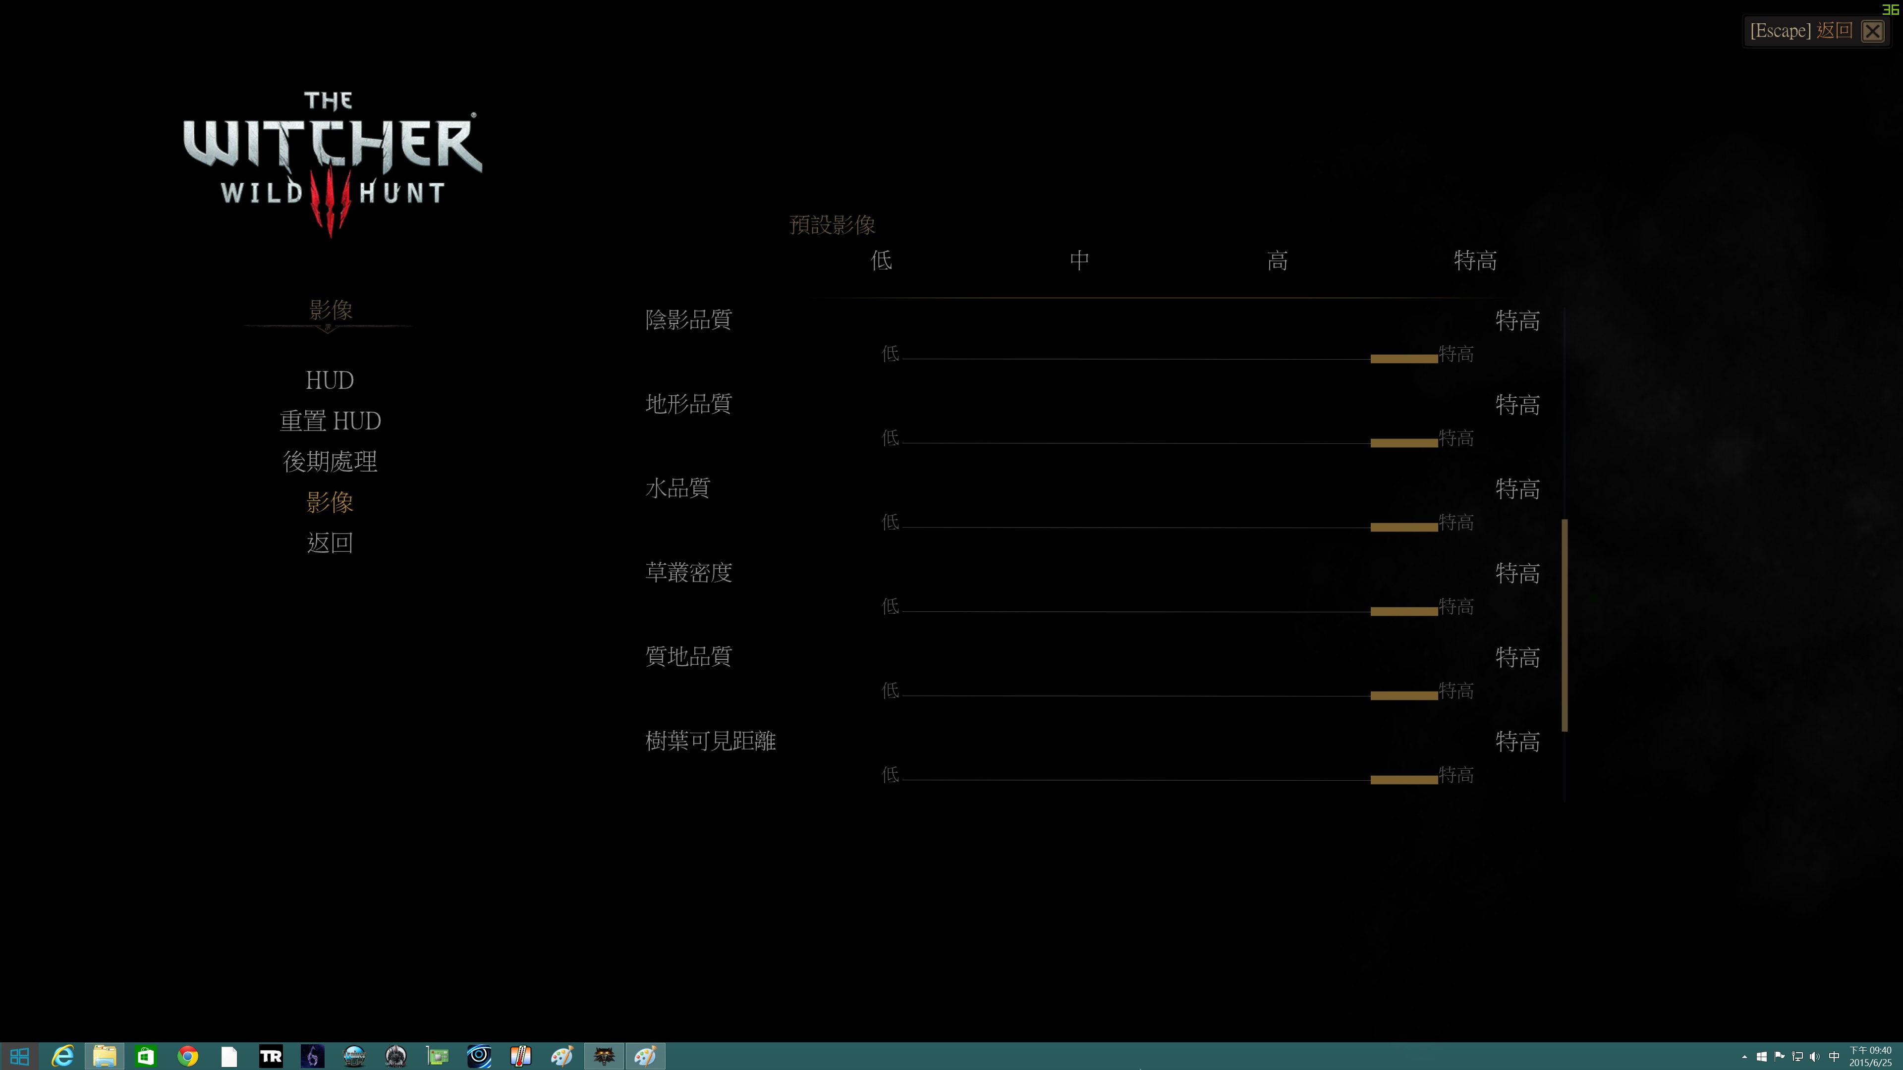Launch Internet Explorer from the taskbar
Image resolution: width=1903 pixels, height=1070 pixels.
pyautogui.click(x=63, y=1057)
